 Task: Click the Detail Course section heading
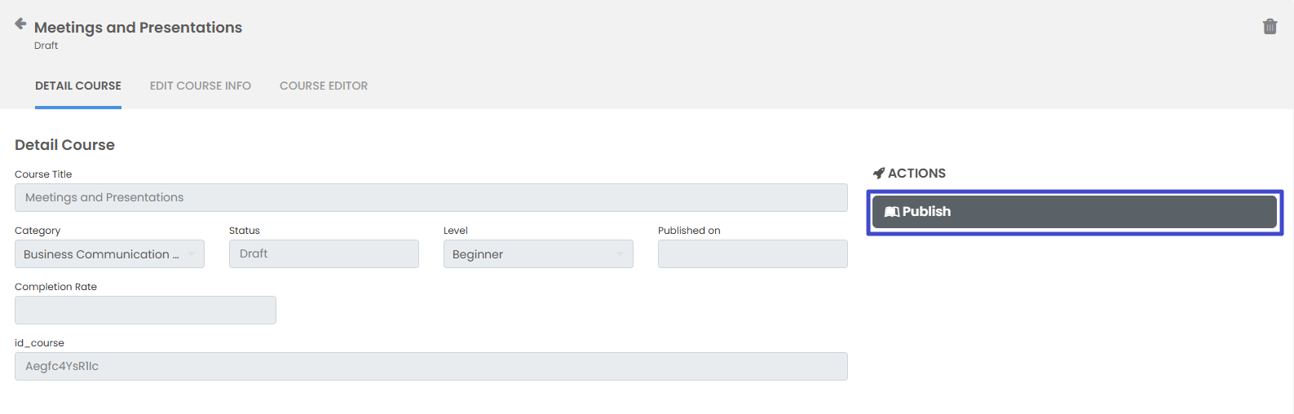[64, 145]
